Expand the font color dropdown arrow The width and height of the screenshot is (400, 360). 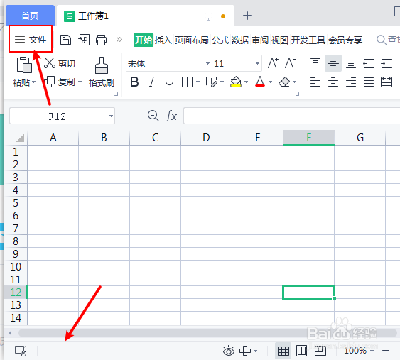271,82
